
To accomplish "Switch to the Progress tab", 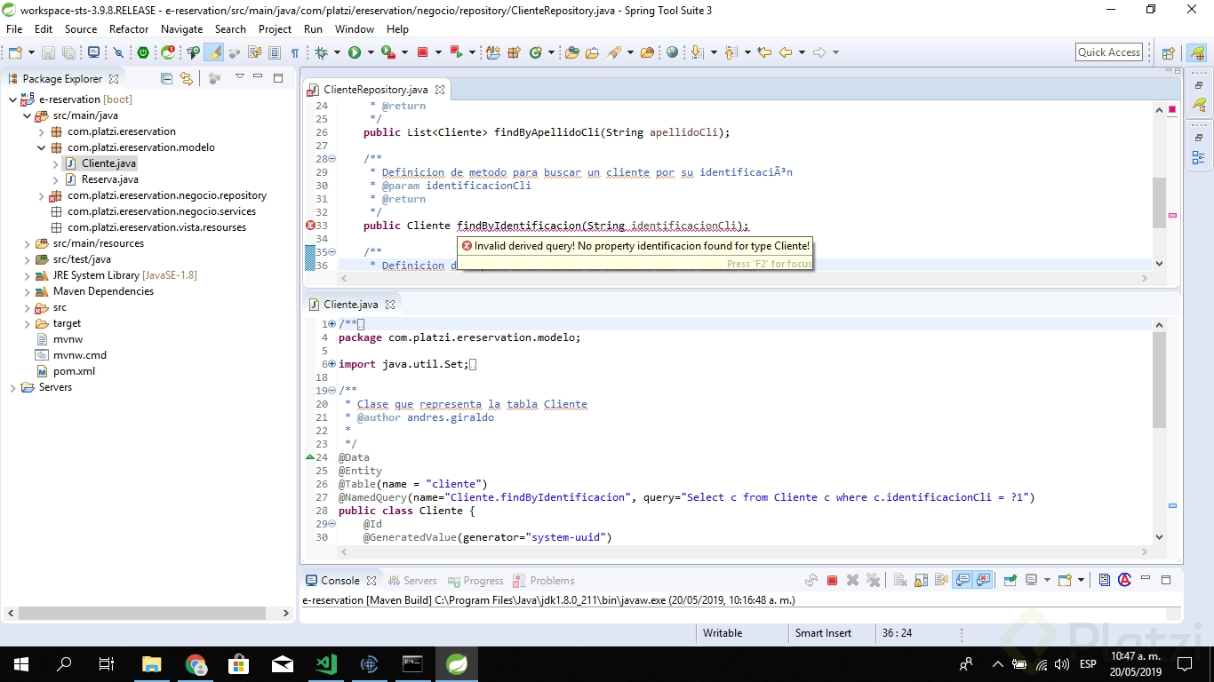I will coord(475,581).
